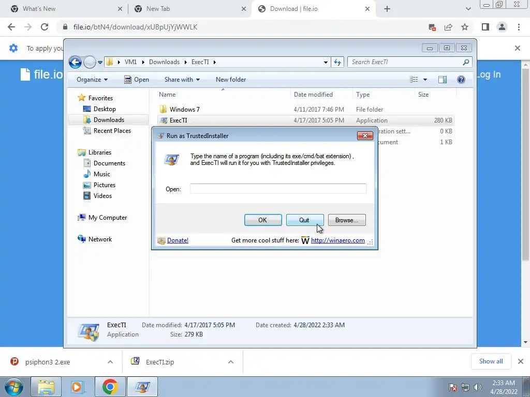Click the volume speaker tray icon
Viewport: 530px width, 397px height.
pyautogui.click(x=478, y=387)
